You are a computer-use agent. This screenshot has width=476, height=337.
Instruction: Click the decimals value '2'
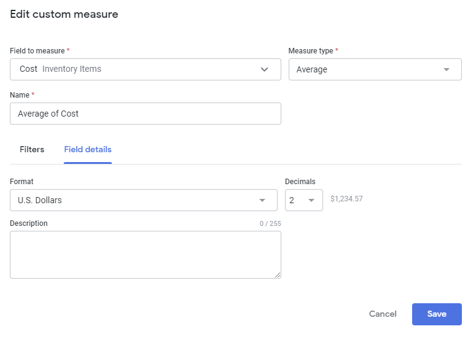(x=292, y=200)
